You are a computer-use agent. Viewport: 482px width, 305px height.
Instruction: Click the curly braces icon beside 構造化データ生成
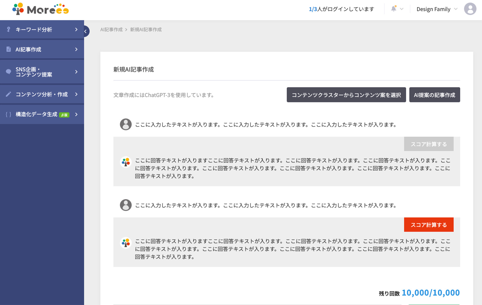coord(9,114)
